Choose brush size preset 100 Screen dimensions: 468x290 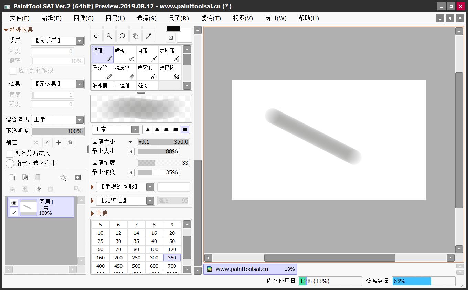tap(154, 249)
